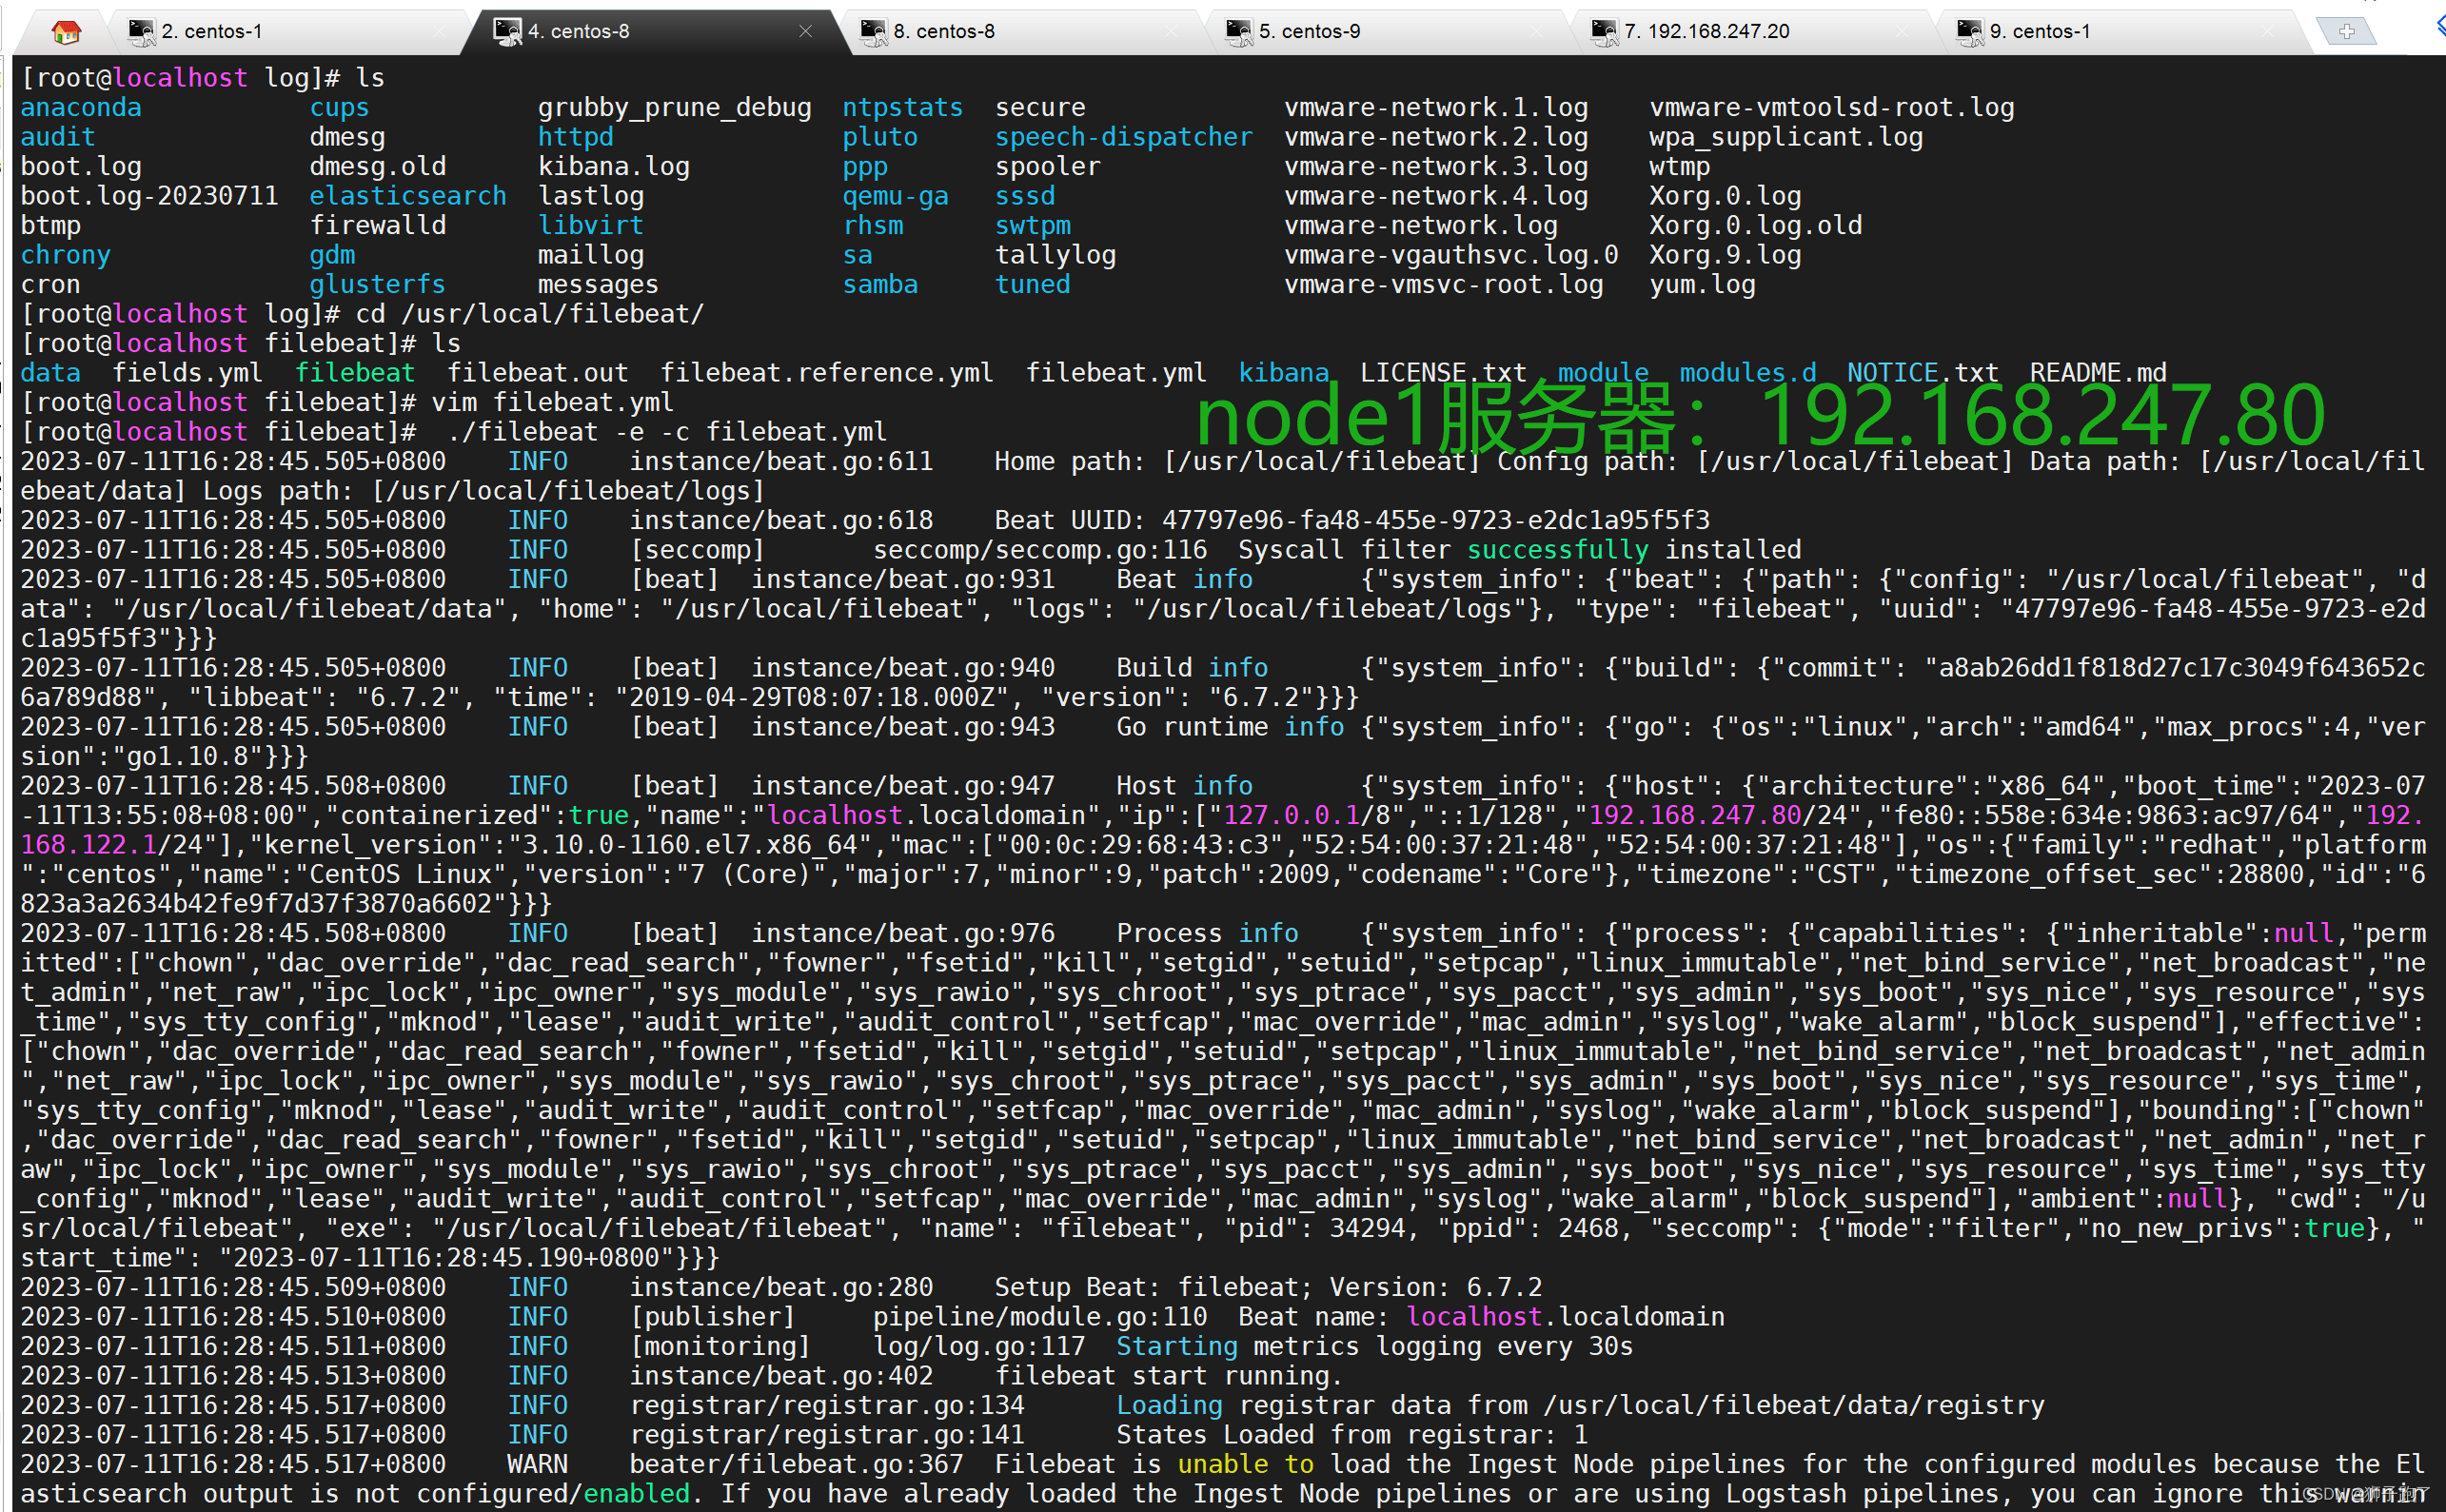Click 'anaconda' directory in ls output

click(81, 107)
